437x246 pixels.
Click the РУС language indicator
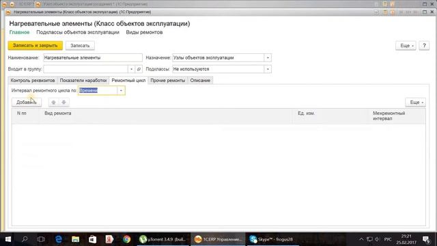(388, 239)
